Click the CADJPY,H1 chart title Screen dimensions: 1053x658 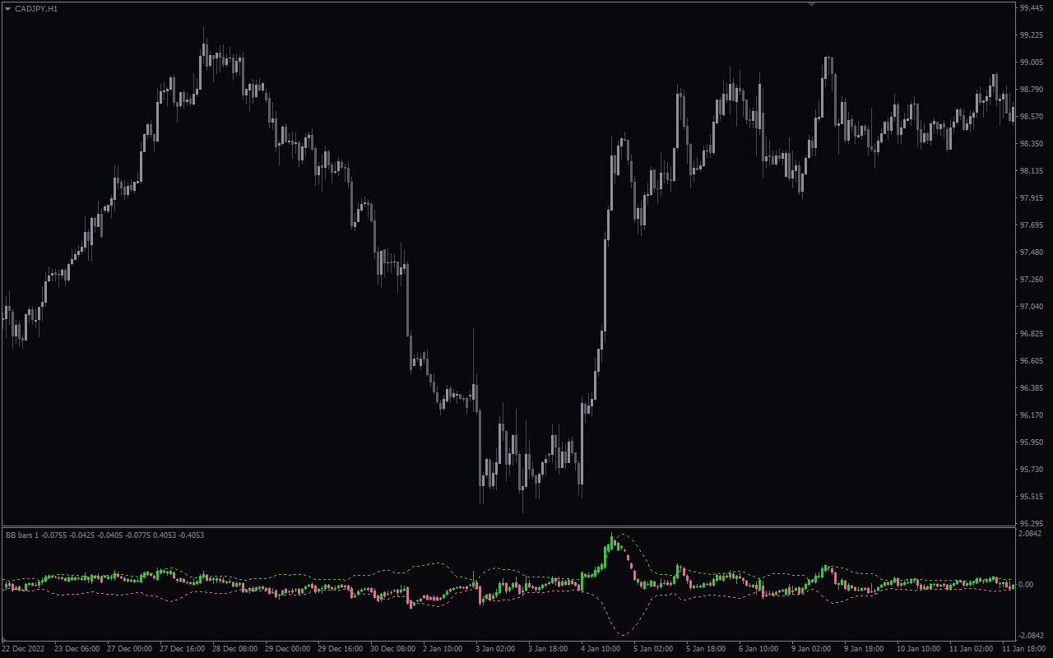pos(36,8)
